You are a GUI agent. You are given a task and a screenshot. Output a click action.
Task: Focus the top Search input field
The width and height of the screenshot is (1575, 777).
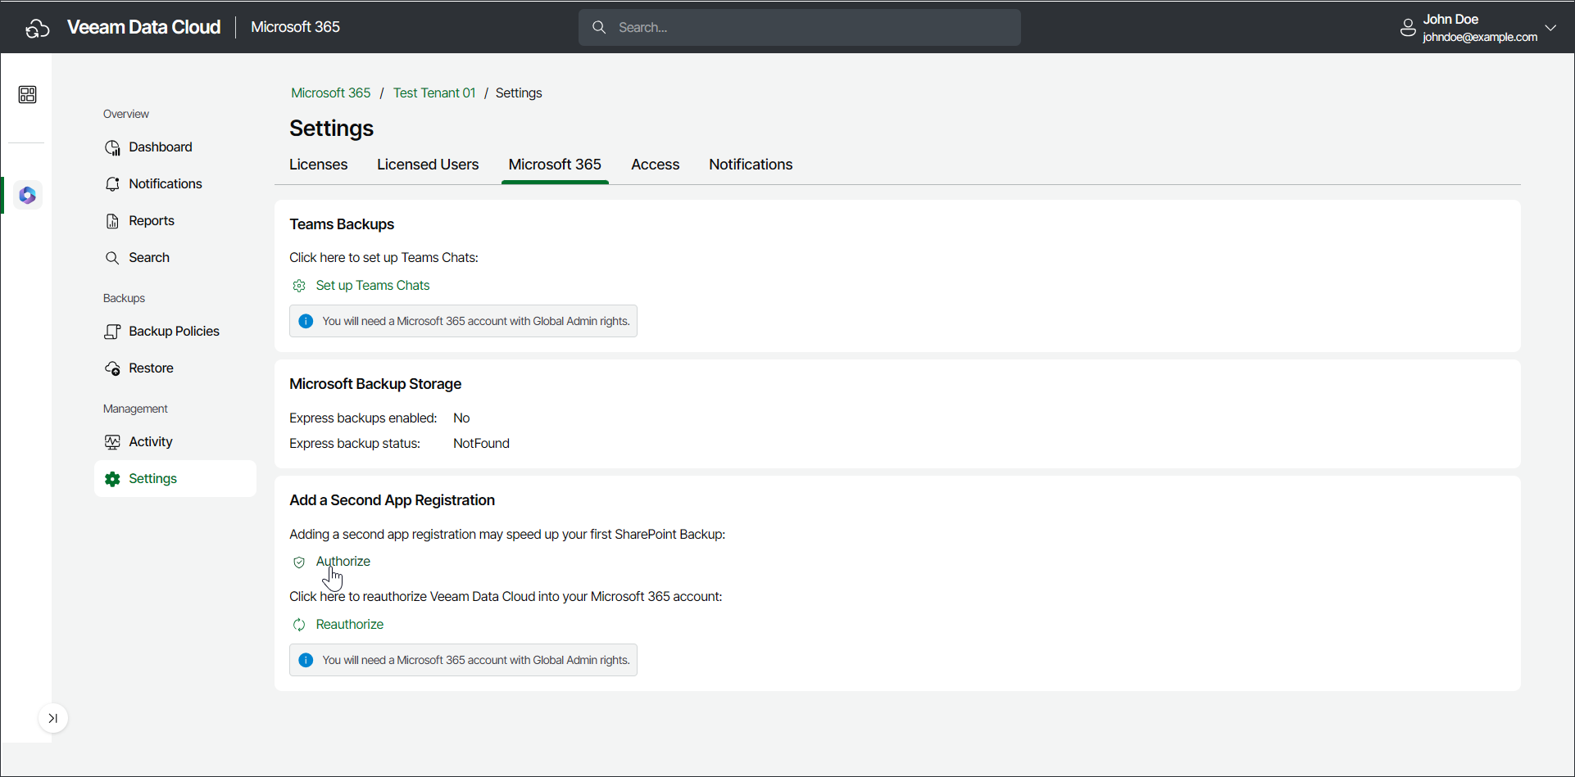[x=800, y=27]
